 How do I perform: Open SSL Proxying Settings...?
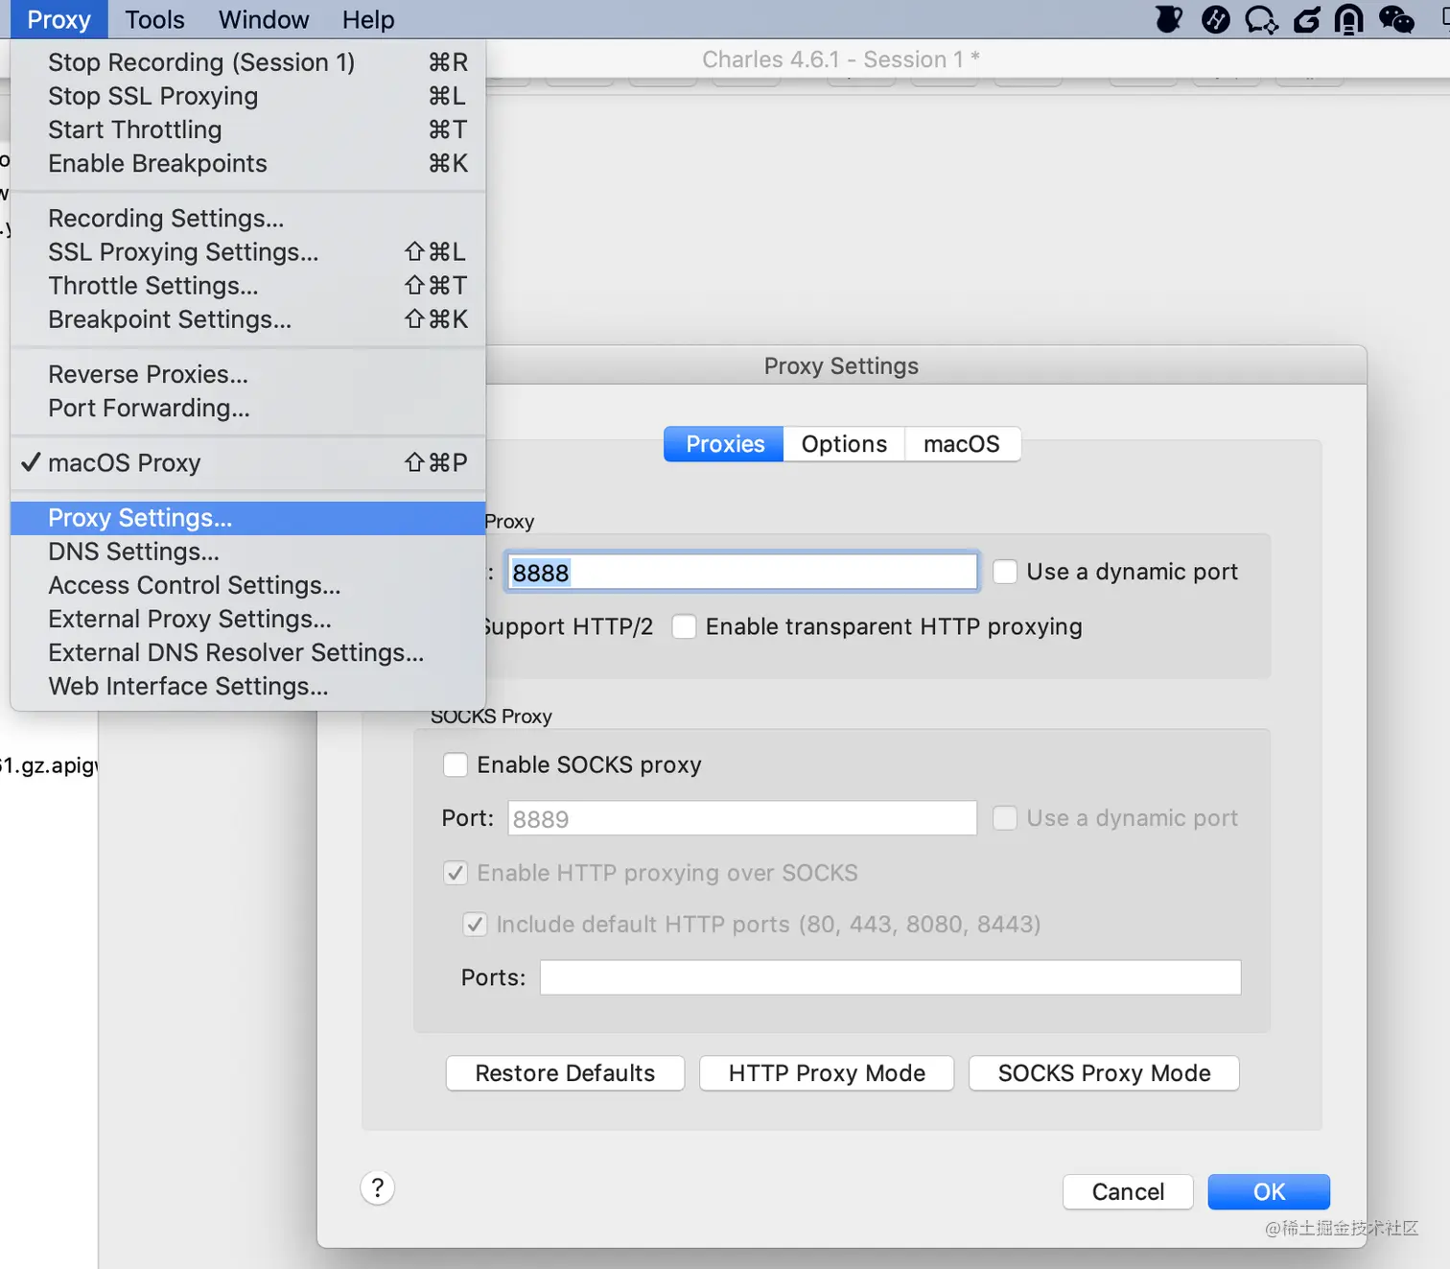click(x=248, y=252)
